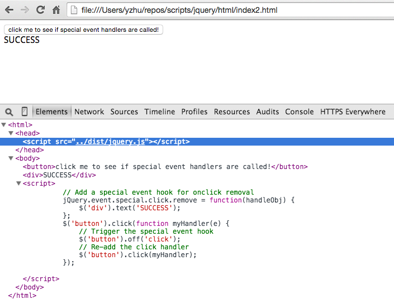This screenshot has height=304, width=394.
Task: Collapse the html node triangle
Action: pyautogui.click(x=4, y=125)
